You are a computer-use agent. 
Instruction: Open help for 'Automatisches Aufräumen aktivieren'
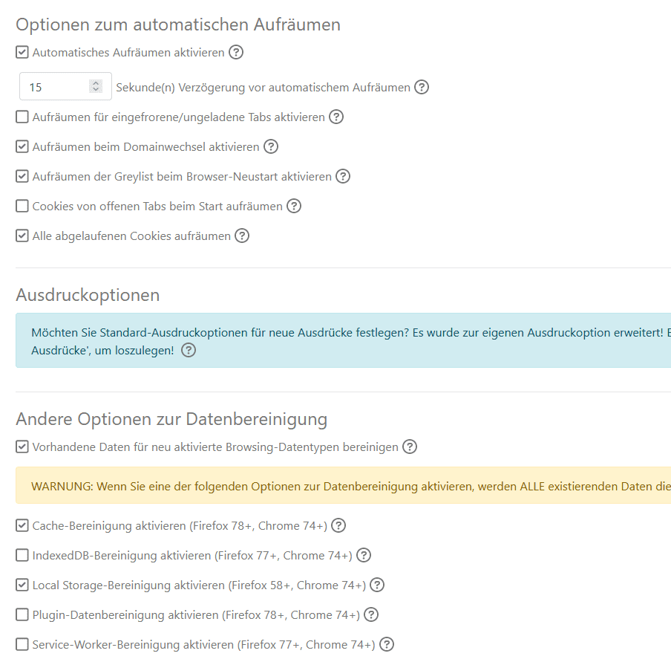tap(236, 52)
